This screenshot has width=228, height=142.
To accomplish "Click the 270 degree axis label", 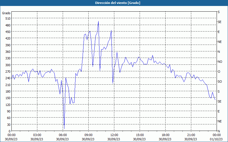I will coord(8,72).
